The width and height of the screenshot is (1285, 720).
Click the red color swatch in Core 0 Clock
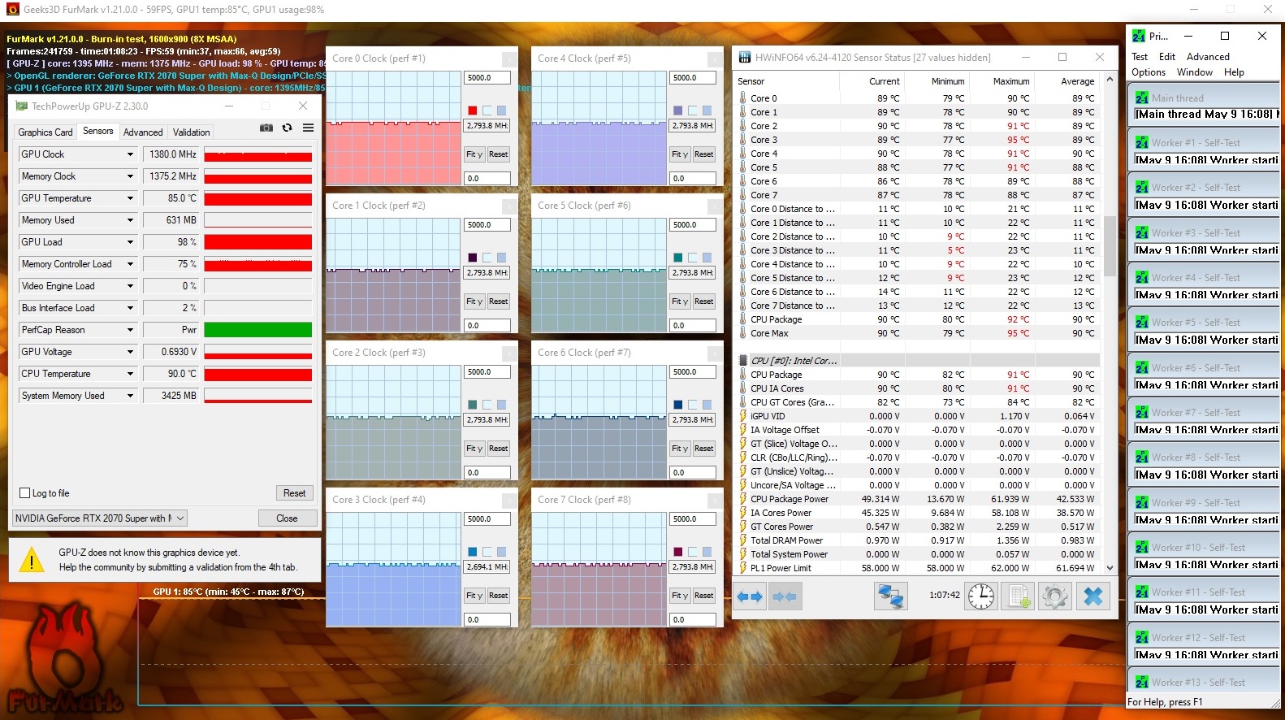[x=473, y=111]
